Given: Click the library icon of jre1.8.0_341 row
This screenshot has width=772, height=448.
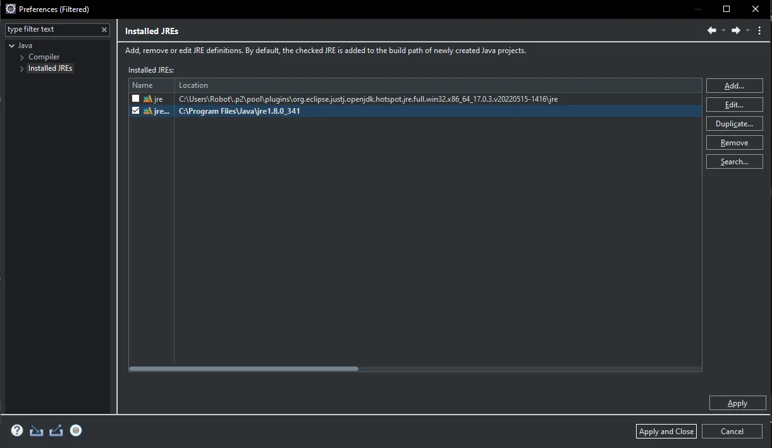Looking at the screenshot, I should click(x=148, y=111).
